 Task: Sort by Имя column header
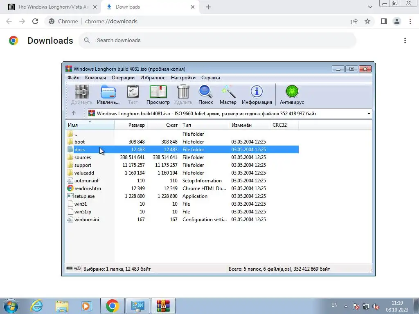90,125
